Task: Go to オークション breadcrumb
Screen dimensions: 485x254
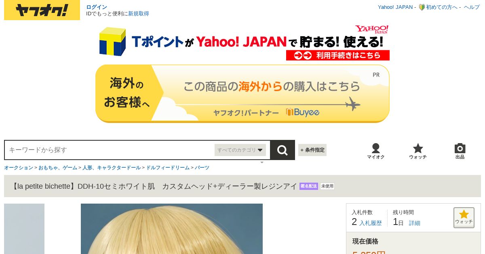Action: coord(19,168)
